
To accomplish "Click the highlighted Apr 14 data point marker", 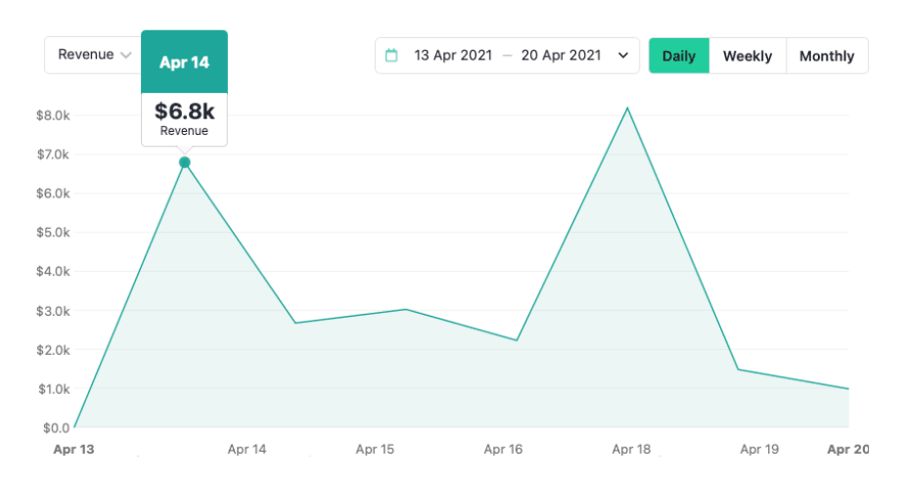I will click(x=184, y=162).
